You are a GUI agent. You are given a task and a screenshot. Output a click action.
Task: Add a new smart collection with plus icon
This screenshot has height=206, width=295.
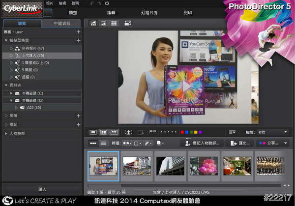click(x=78, y=40)
